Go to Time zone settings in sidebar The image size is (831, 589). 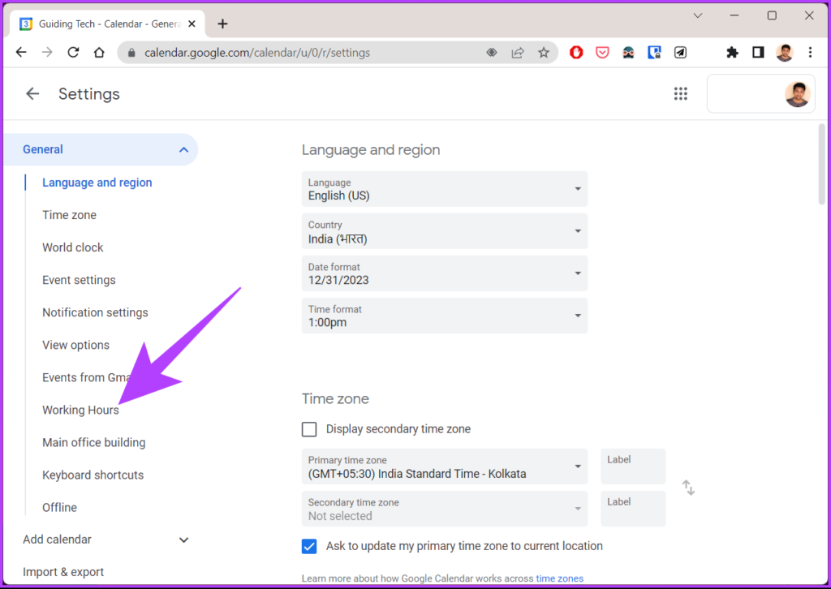(x=70, y=215)
